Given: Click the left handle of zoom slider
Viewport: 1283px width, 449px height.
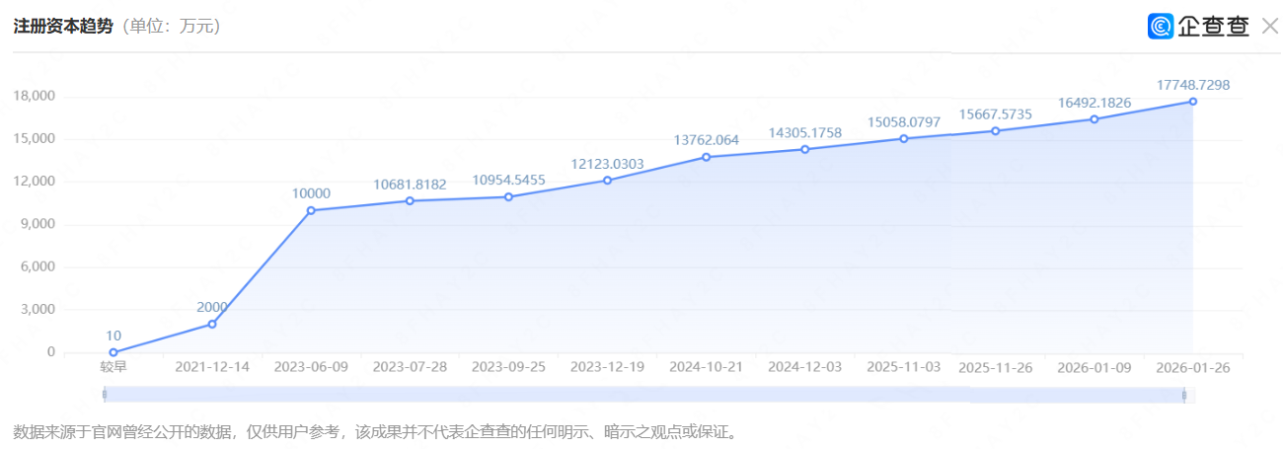Looking at the screenshot, I should tap(105, 395).
